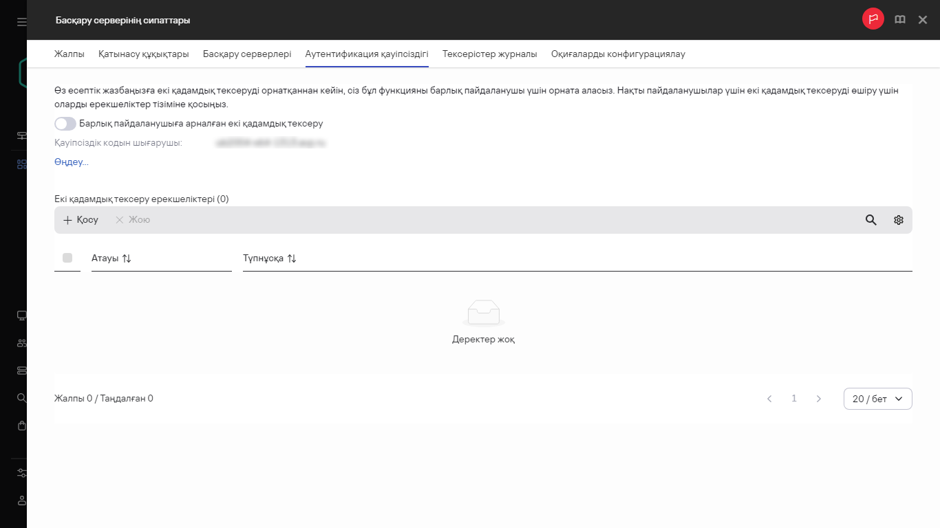Image resolution: width=940 pixels, height=528 pixels.
Task: Go to the next page with the right chevron
Action: pos(818,398)
